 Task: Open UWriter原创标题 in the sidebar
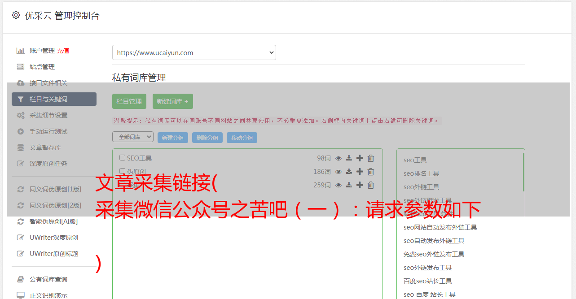pyautogui.click(x=54, y=254)
